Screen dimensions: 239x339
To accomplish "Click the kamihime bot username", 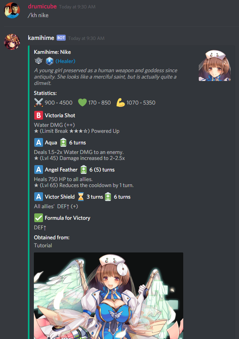I will 41,38.
